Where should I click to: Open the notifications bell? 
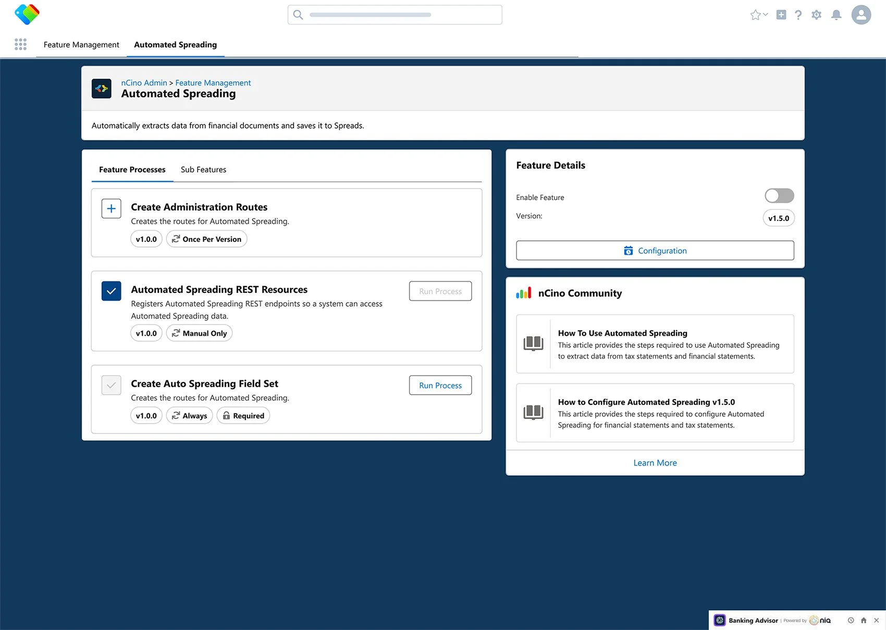pyautogui.click(x=836, y=15)
